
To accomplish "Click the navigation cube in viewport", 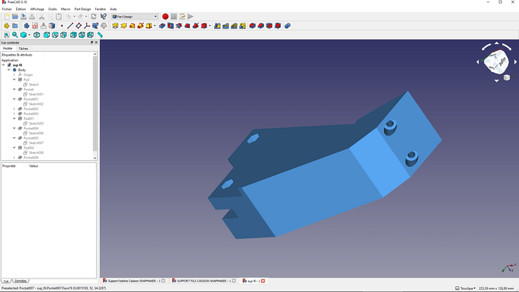I will pyautogui.click(x=496, y=62).
